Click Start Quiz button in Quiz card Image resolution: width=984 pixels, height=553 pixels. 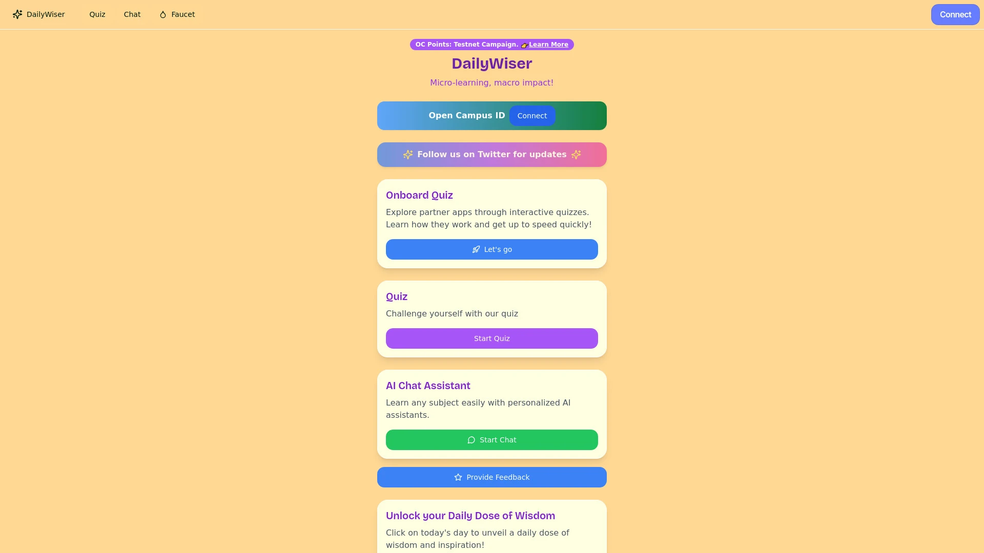coord(491,338)
